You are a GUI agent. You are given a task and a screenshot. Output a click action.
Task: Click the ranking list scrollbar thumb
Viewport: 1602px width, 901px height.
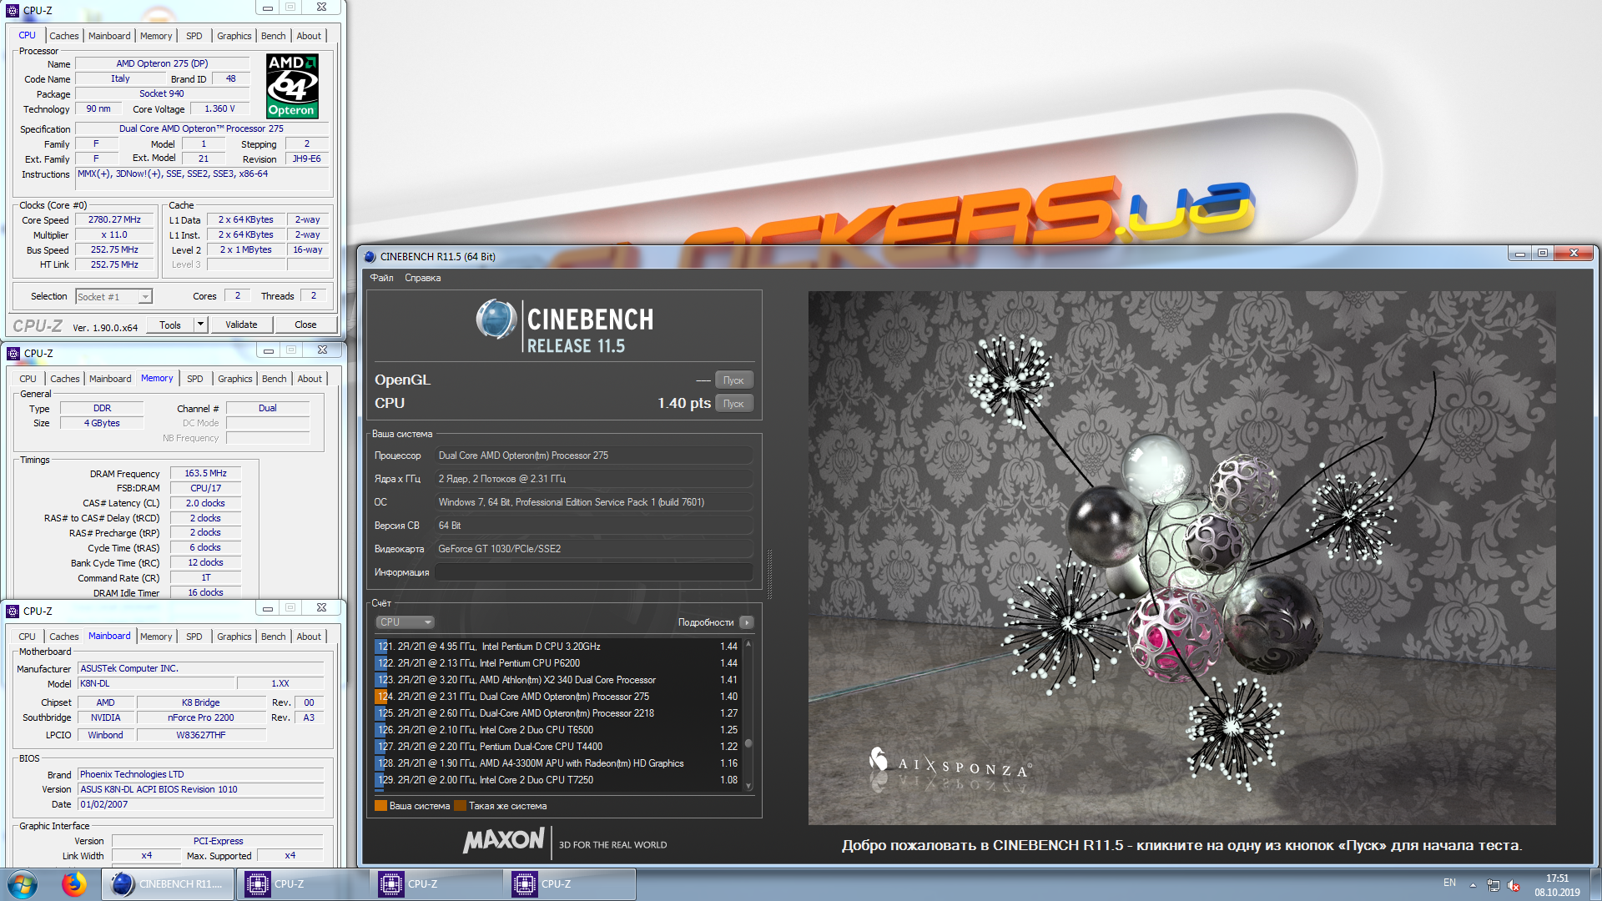coord(748,743)
